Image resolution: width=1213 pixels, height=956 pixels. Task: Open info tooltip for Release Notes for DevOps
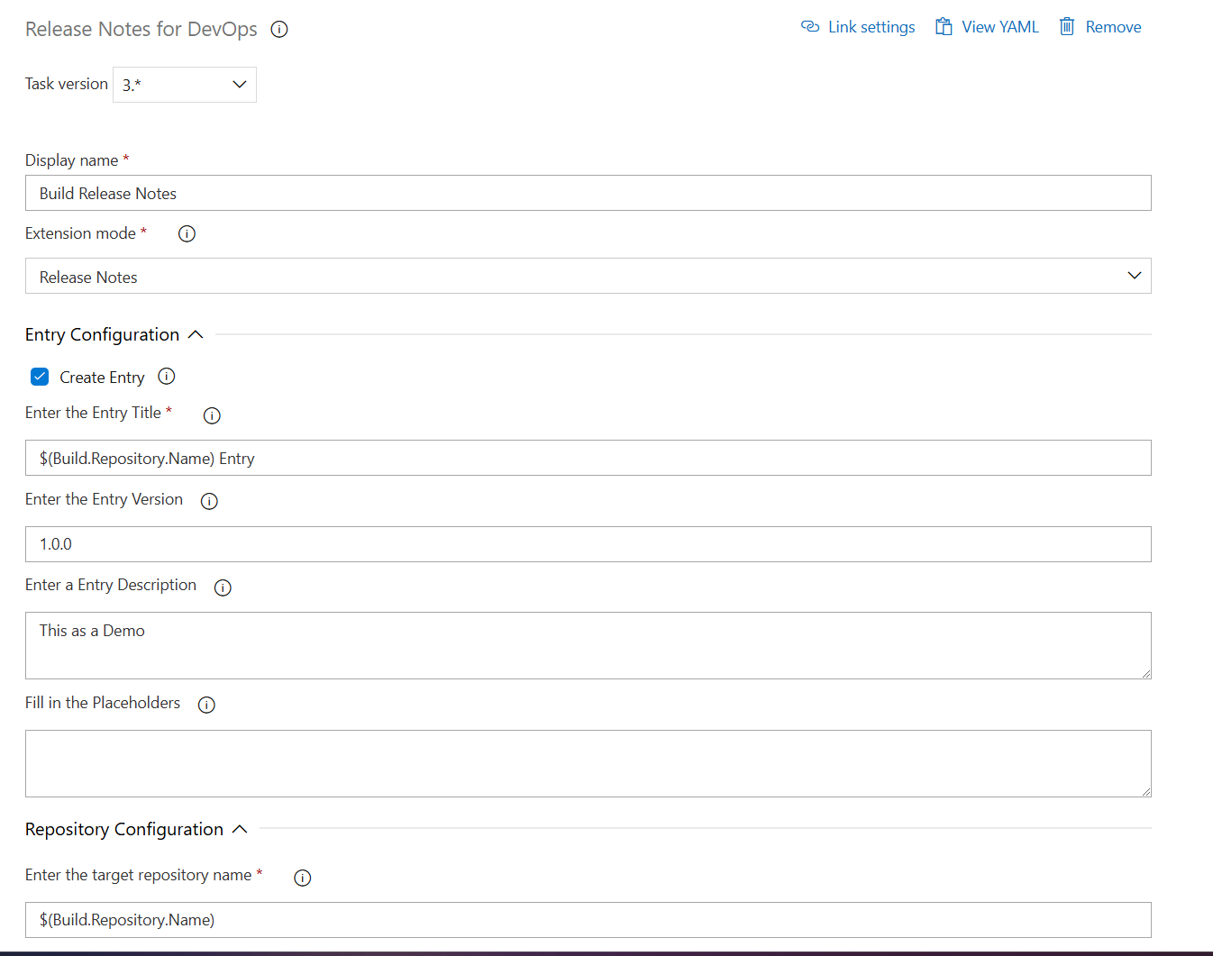tap(278, 29)
